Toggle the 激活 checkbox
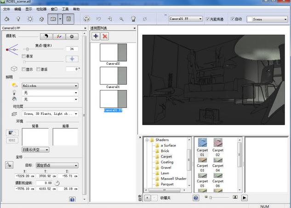 39,69
